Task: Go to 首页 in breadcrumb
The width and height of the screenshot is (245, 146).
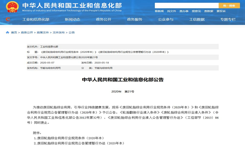Action: click(x=14, y=32)
